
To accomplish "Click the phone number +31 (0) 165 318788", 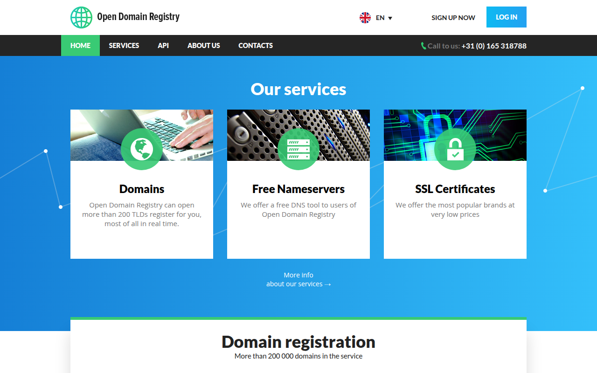I will [494, 46].
